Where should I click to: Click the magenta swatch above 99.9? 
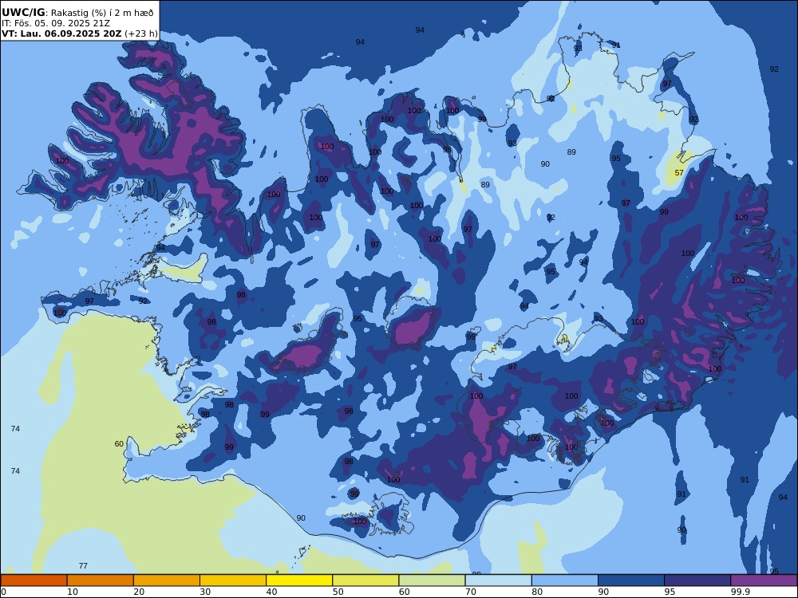tap(764, 580)
